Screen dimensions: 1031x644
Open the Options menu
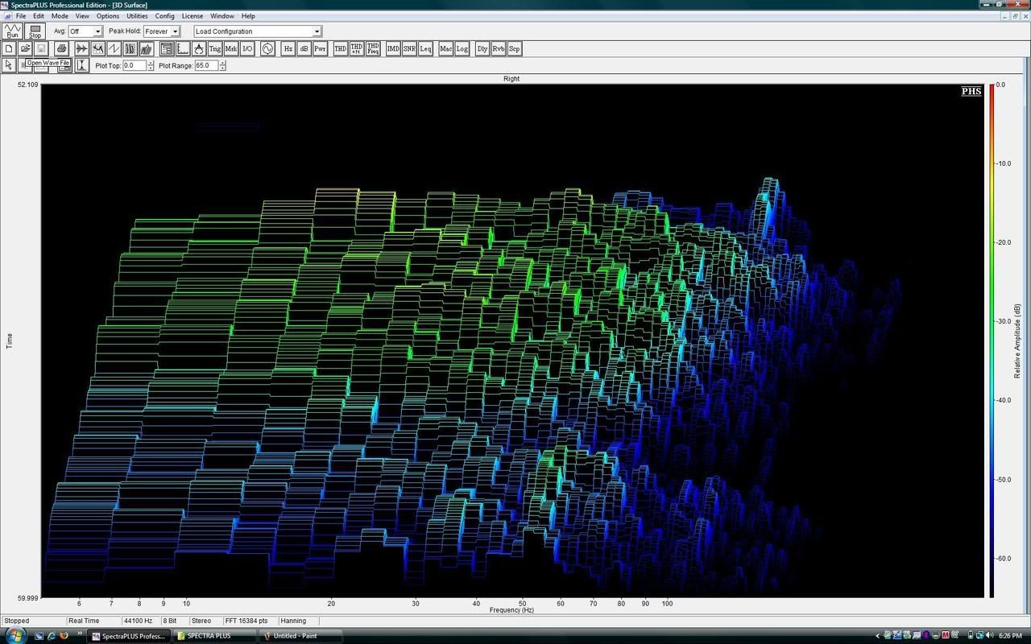[108, 16]
